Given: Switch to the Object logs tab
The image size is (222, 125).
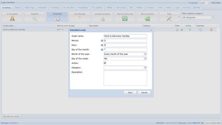Looking at the screenshot, I should tap(29, 8).
